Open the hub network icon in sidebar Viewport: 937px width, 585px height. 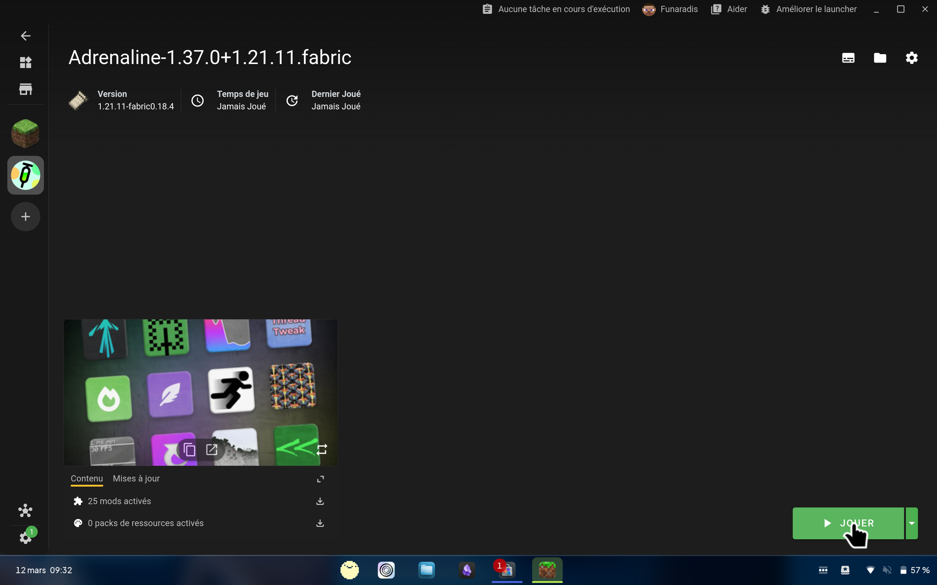tap(26, 511)
